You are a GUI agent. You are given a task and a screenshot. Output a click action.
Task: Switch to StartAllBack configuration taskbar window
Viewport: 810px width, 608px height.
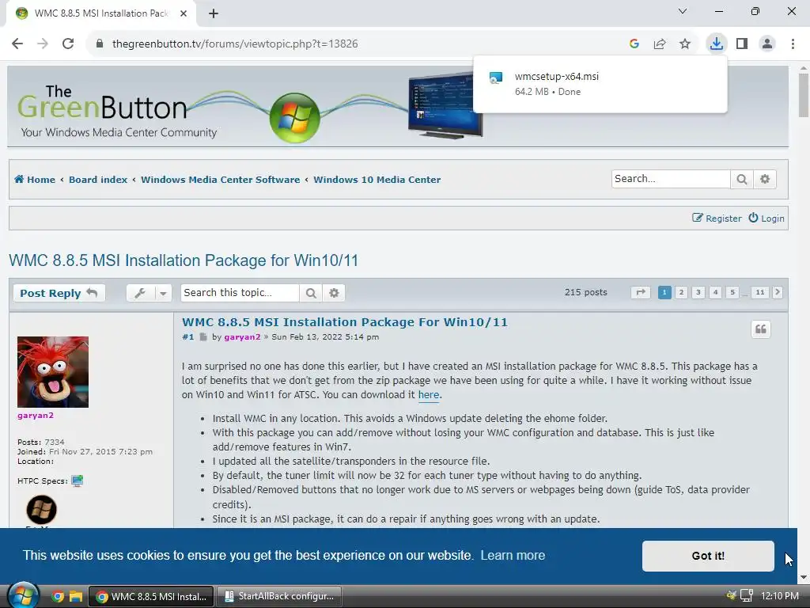click(x=279, y=597)
